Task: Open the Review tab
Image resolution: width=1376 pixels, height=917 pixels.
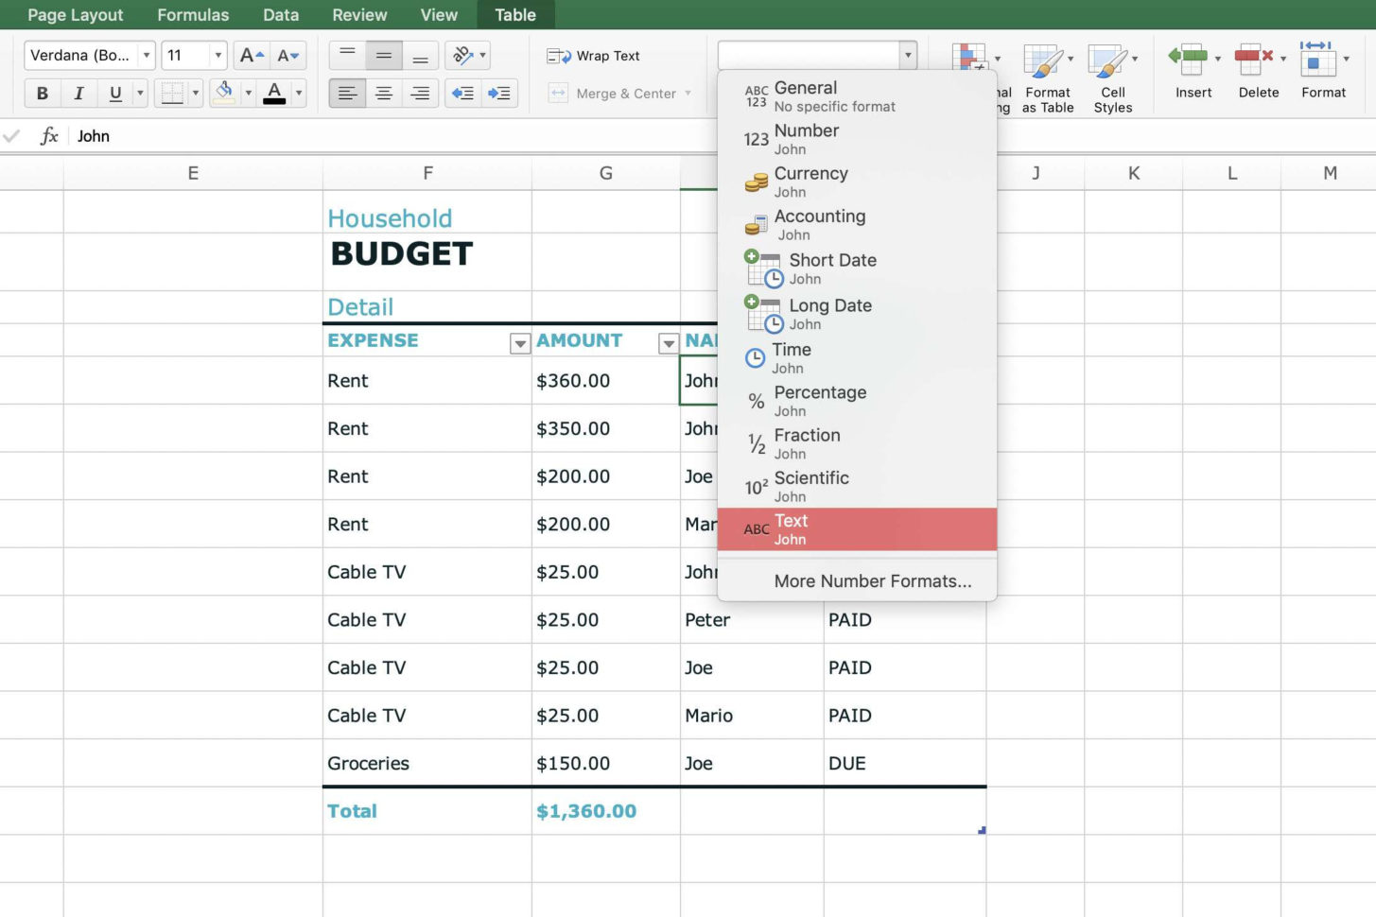Action: [x=359, y=14]
